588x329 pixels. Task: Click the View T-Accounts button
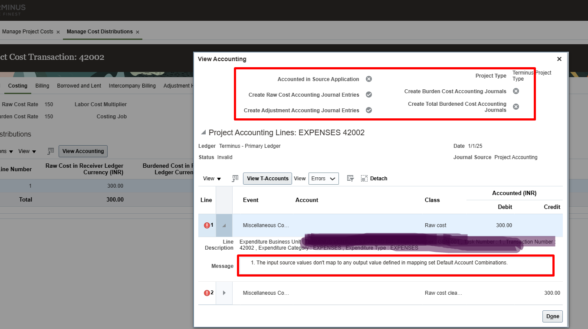coord(267,179)
